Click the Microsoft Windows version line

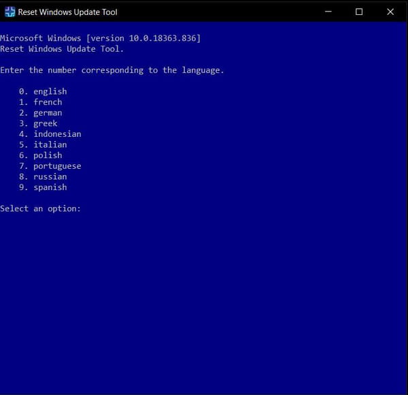(x=101, y=38)
